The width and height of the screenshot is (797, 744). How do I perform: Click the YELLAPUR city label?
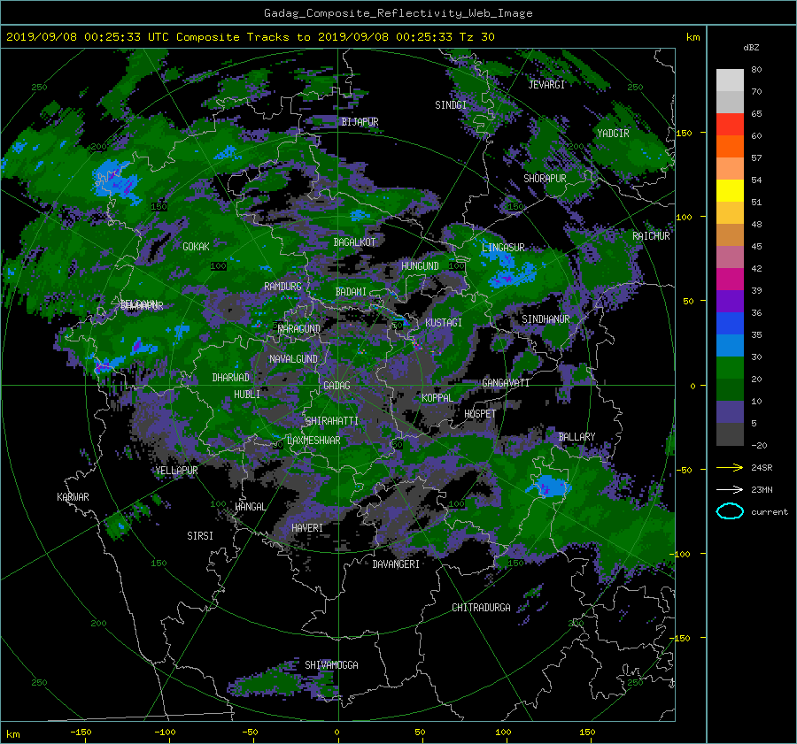(x=177, y=471)
